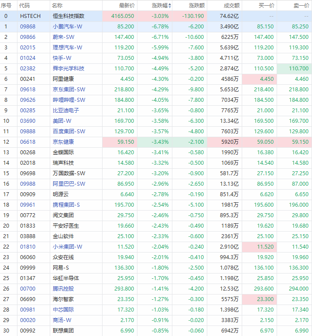Click stock code 09988

(x=28, y=184)
